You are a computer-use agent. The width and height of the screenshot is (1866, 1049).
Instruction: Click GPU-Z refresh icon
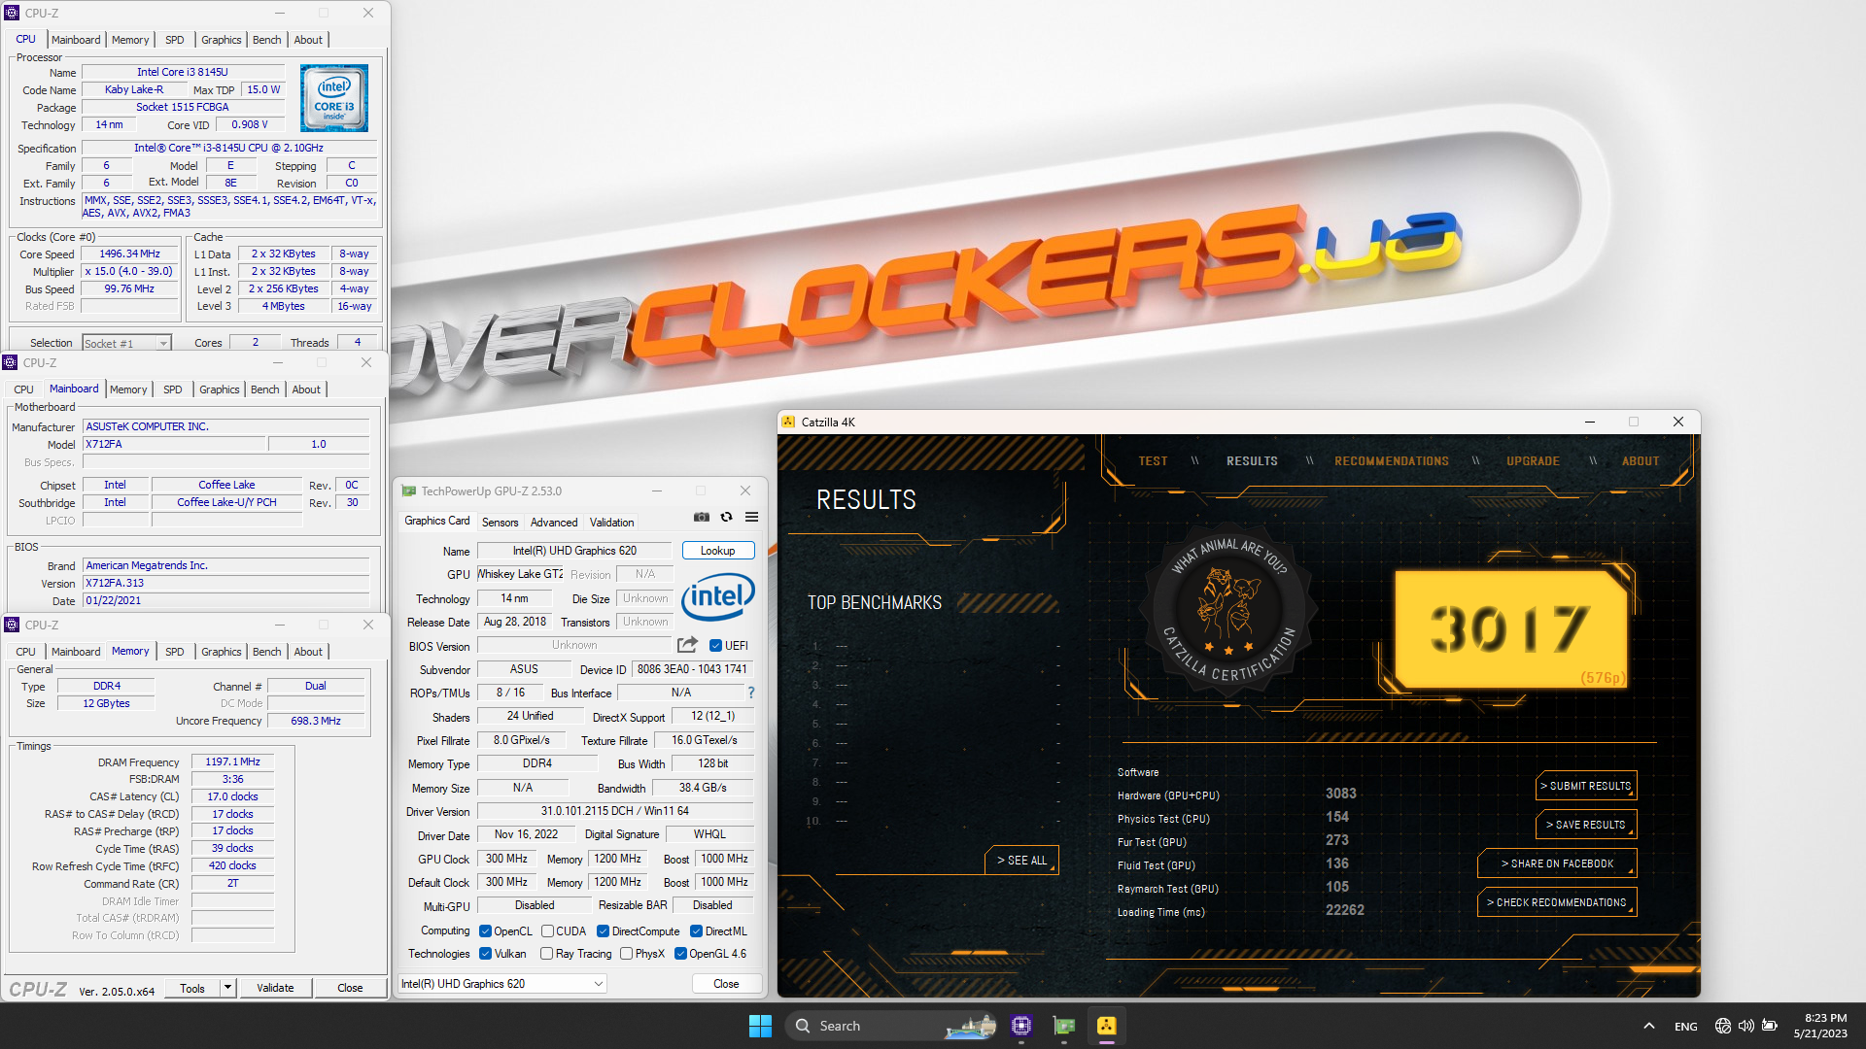coord(726,517)
